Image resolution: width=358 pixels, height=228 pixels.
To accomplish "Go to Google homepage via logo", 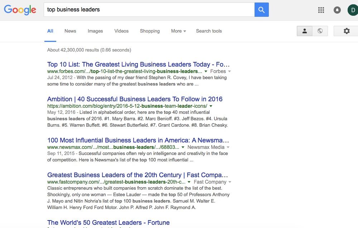I will [20, 10].
